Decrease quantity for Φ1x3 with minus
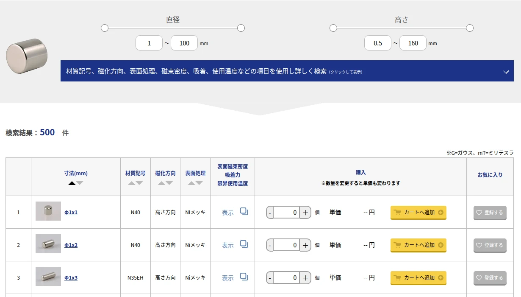521x297 pixels. coord(270,278)
